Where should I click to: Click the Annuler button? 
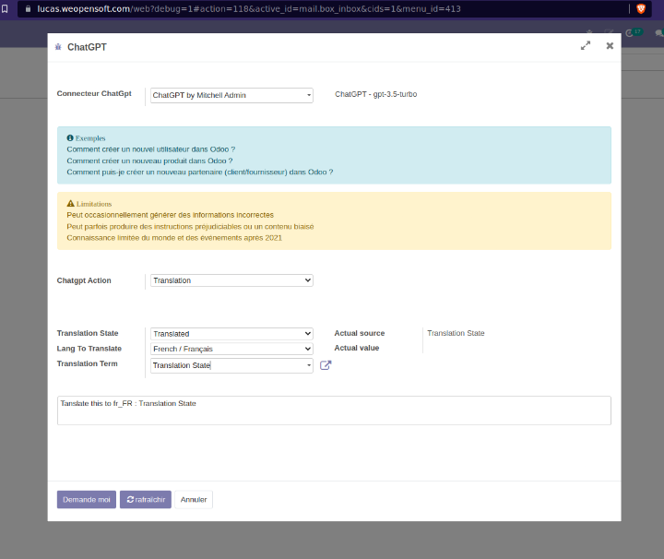[194, 500]
